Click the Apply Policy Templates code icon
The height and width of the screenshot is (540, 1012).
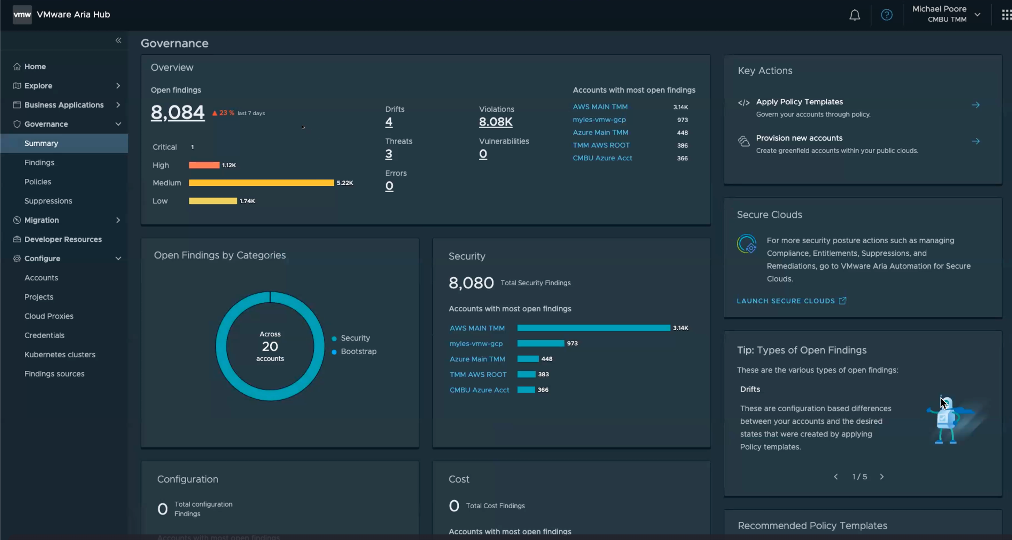(x=744, y=102)
